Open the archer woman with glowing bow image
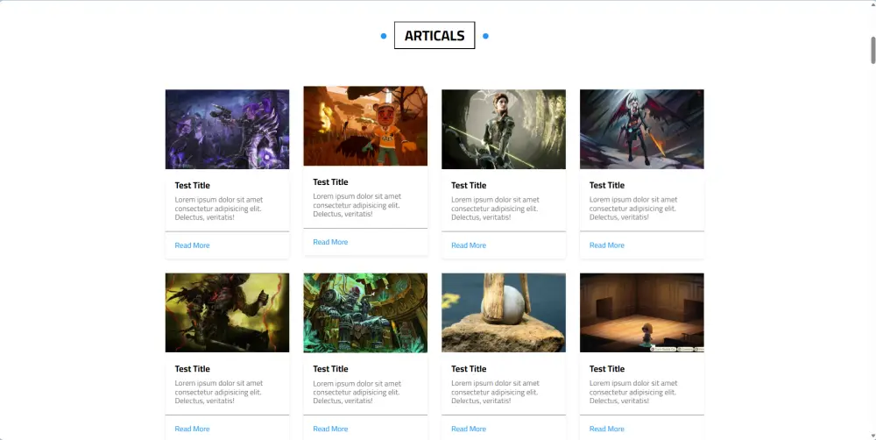This screenshot has width=876, height=440. pyautogui.click(x=504, y=129)
